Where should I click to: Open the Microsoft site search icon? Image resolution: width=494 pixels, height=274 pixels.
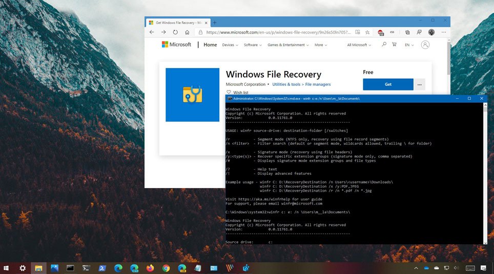pyautogui.click(x=384, y=45)
